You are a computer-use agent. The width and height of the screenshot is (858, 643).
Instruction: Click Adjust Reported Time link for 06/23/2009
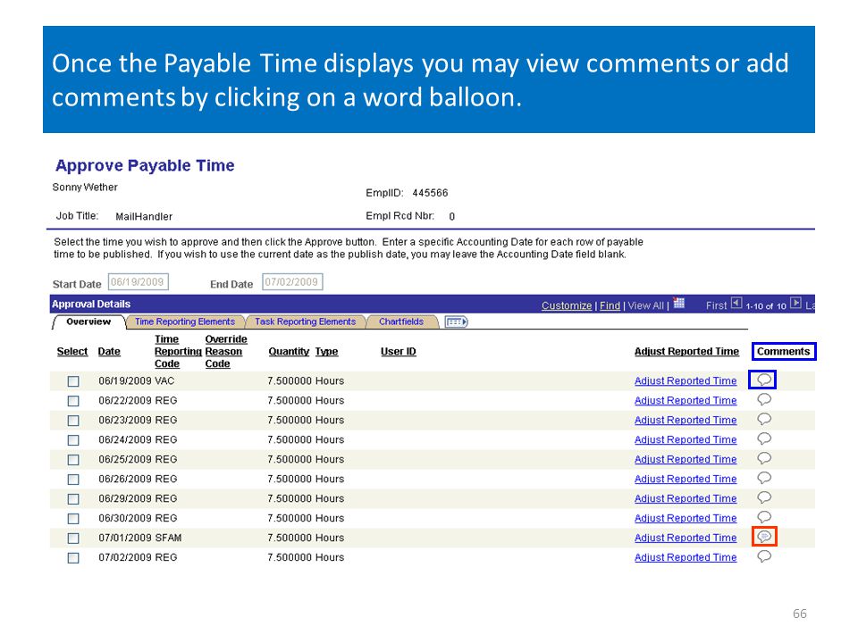pos(686,421)
